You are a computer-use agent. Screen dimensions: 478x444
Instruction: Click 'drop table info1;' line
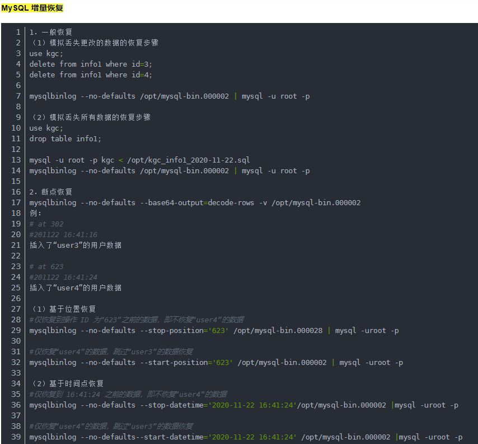[x=65, y=138]
